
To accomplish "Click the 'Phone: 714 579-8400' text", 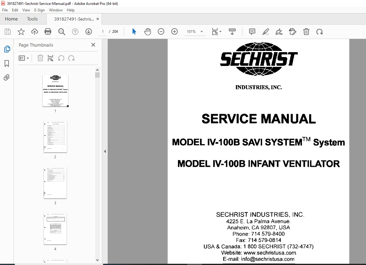I will (259, 234).
